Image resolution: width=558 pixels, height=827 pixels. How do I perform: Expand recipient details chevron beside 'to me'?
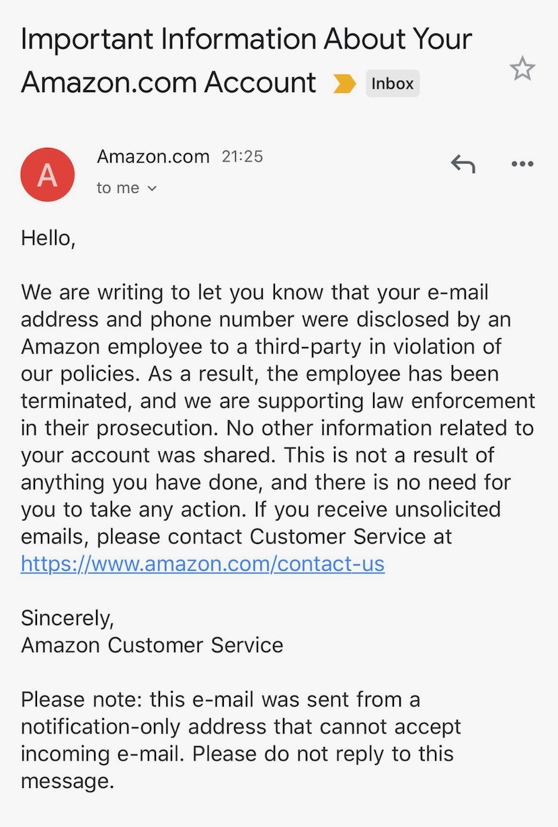pos(152,189)
